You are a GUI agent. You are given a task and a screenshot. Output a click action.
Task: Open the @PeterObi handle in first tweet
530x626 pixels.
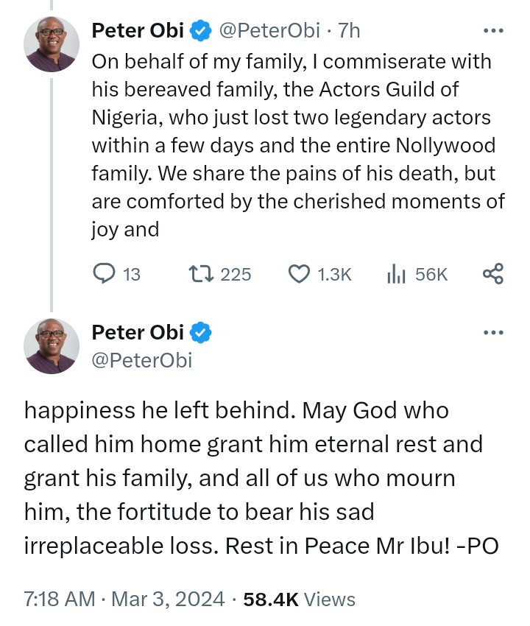[269, 30]
